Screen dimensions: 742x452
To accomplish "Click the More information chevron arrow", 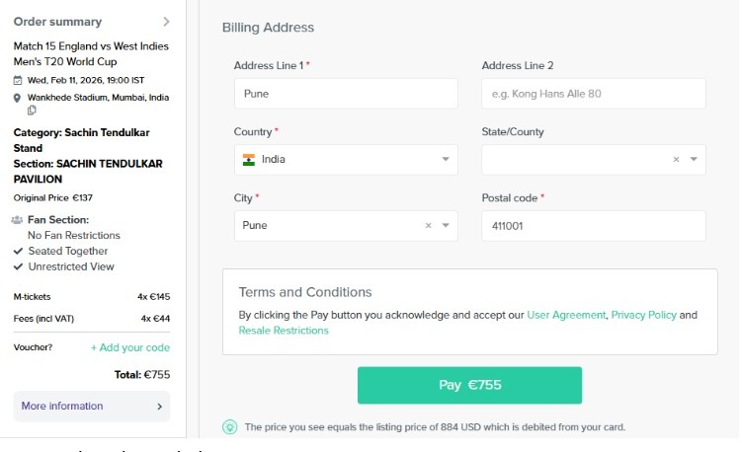I will tap(159, 407).
